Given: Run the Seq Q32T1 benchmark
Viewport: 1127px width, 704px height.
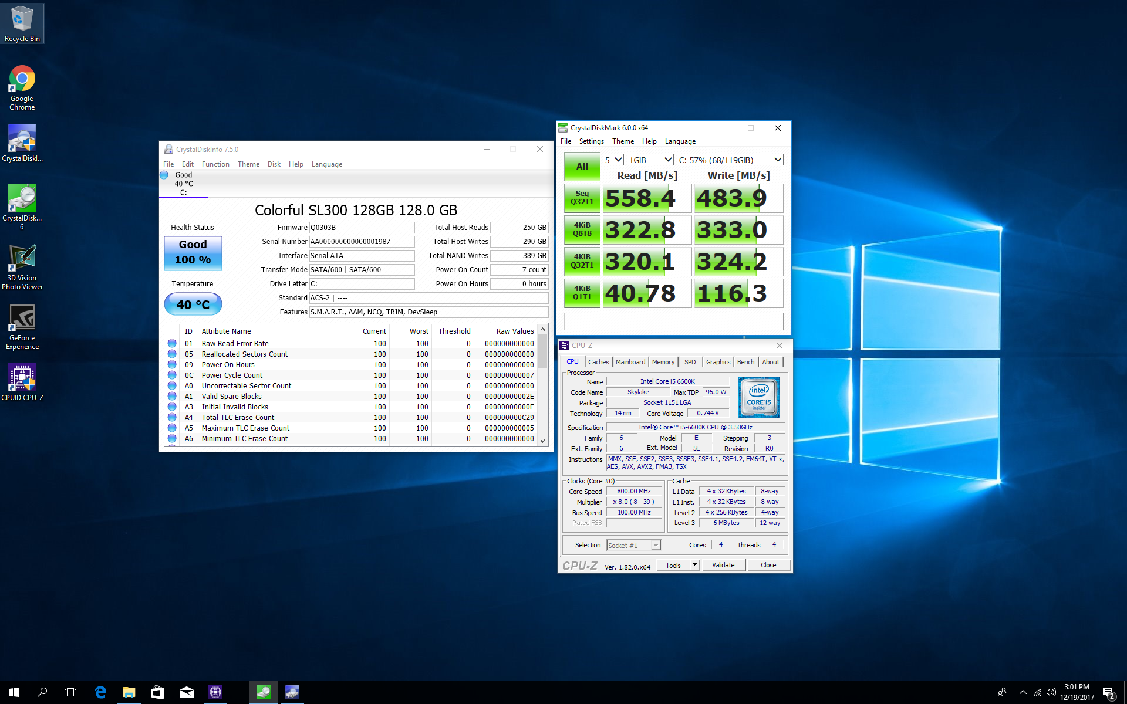Looking at the screenshot, I should [582, 198].
